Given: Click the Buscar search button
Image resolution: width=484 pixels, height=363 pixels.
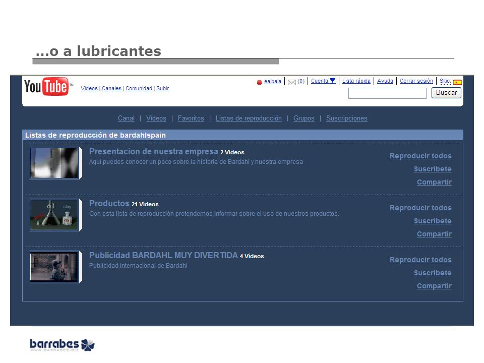Looking at the screenshot, I should click(446, 93).
